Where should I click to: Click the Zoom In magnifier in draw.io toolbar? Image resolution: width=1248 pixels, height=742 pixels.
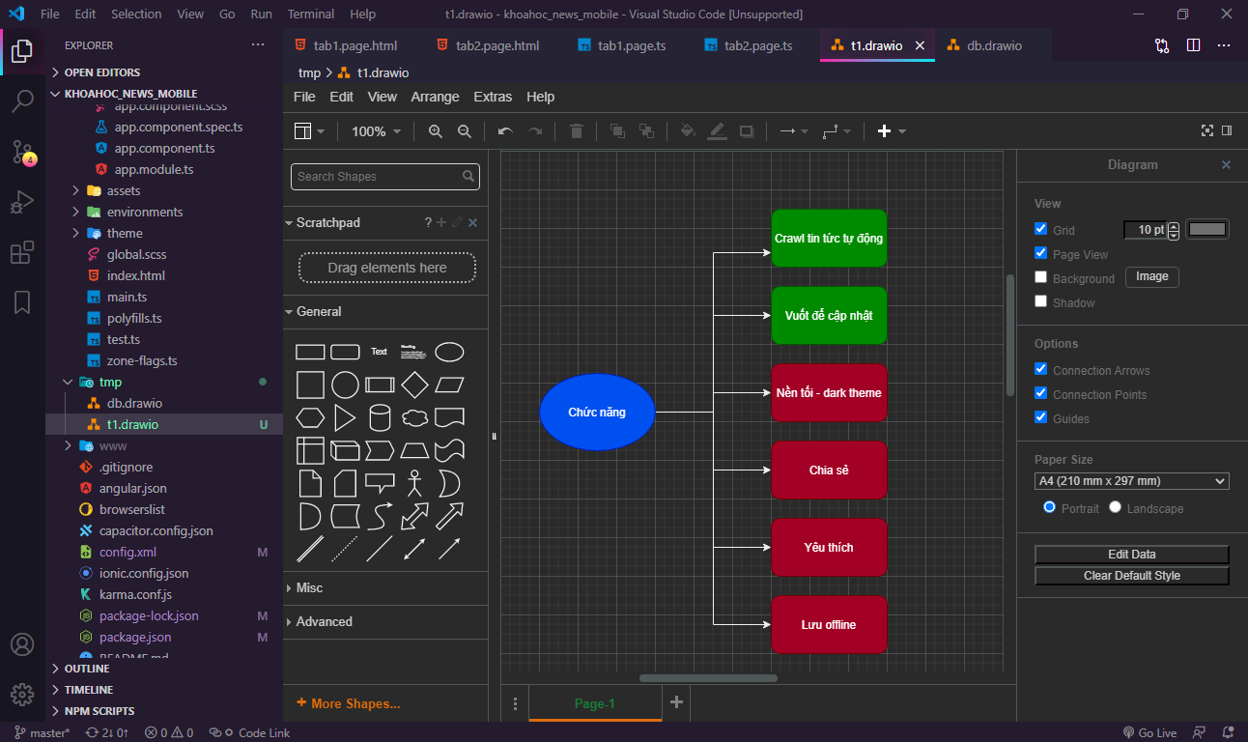(436, 131)
